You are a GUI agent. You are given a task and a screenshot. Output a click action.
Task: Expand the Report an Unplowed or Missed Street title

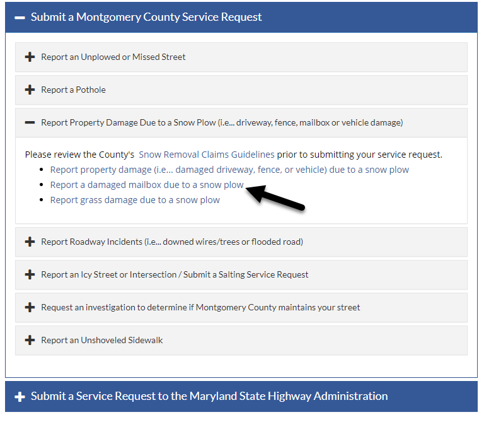(113, 57)
